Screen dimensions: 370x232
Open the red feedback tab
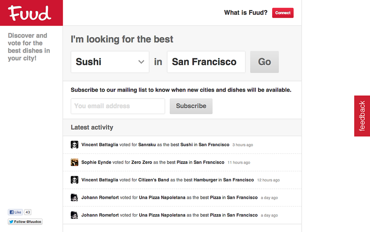point(362,116)
